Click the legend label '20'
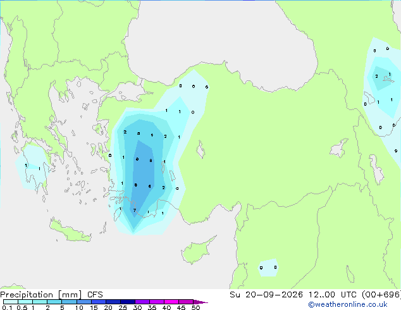 pyautogui.click(x=108, y=307)
